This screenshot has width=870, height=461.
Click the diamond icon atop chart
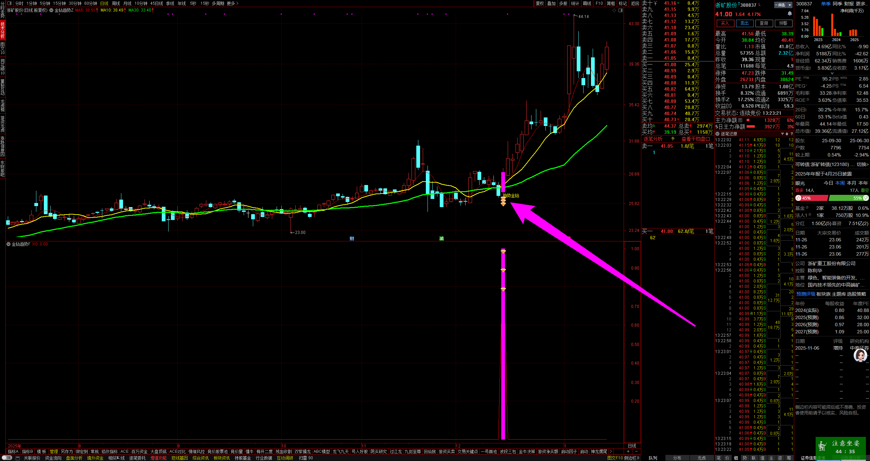pos(614,10)
